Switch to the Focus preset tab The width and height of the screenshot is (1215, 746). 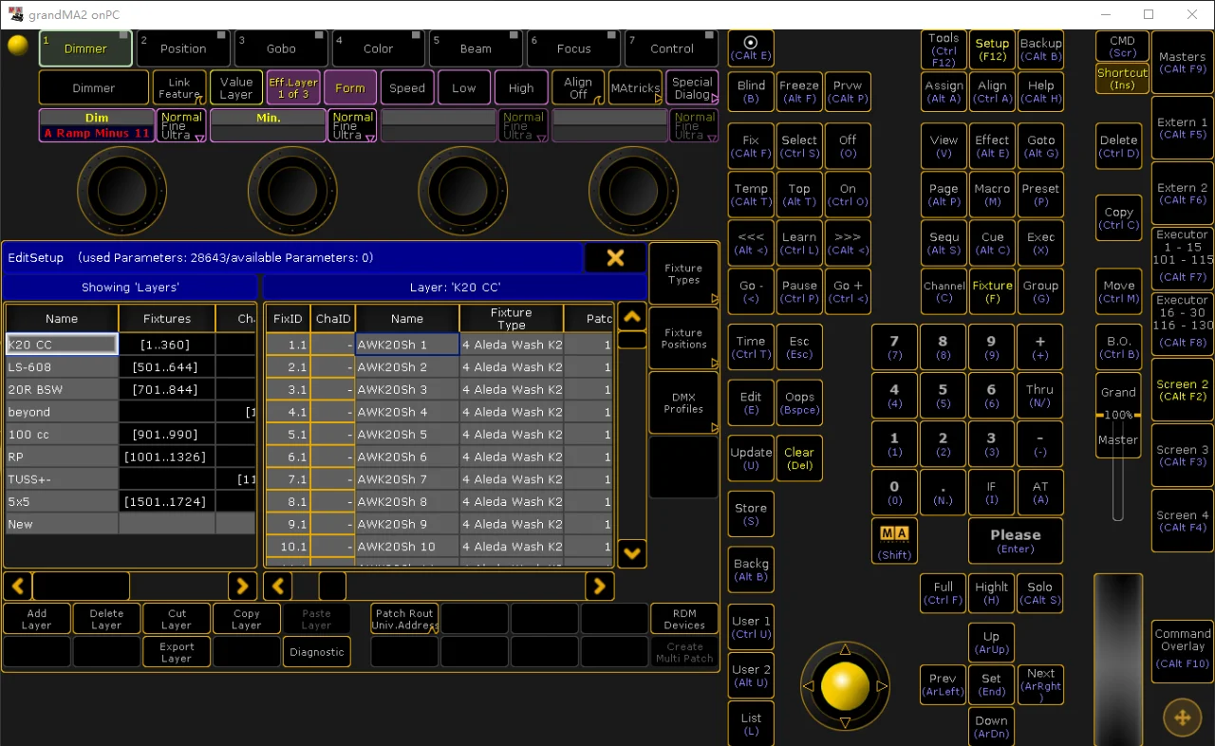click(x=573, y=48)
